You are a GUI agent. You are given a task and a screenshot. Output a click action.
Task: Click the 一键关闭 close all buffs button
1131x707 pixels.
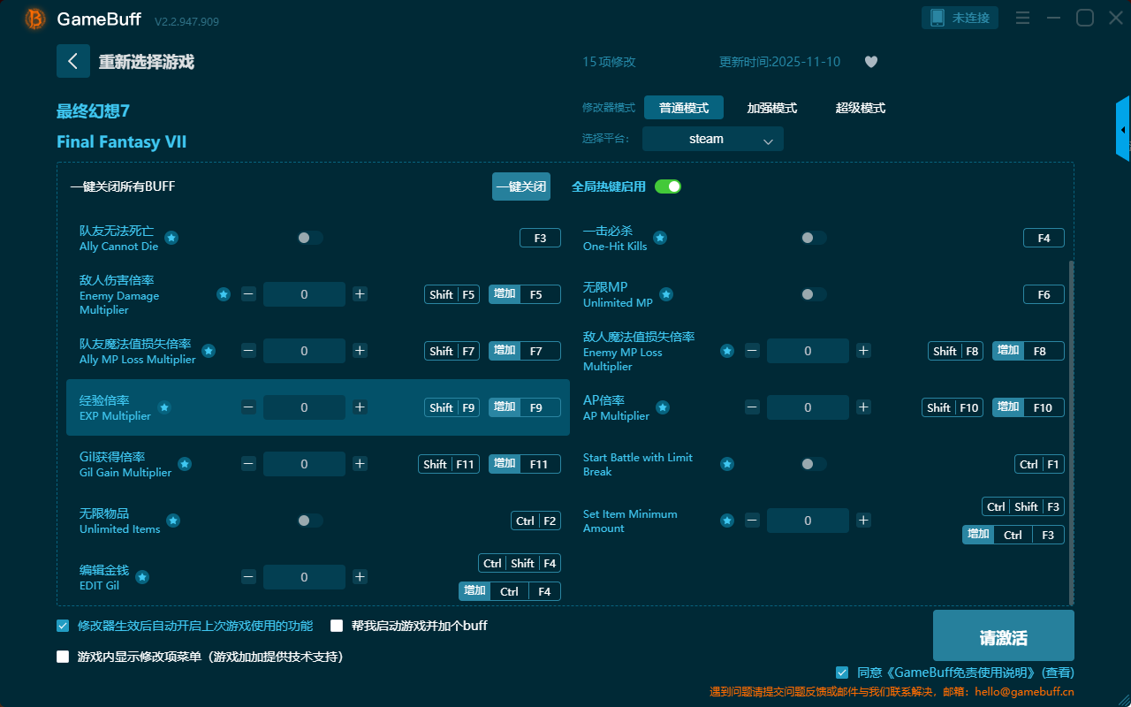point(521,186)
